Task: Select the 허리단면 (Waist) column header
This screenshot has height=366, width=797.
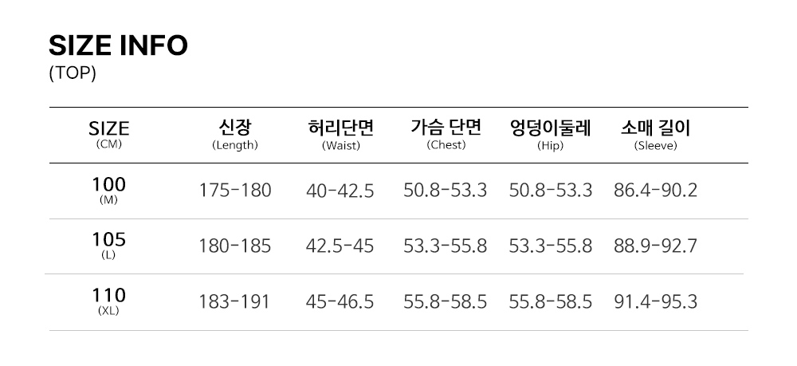Action: point(340,134)
